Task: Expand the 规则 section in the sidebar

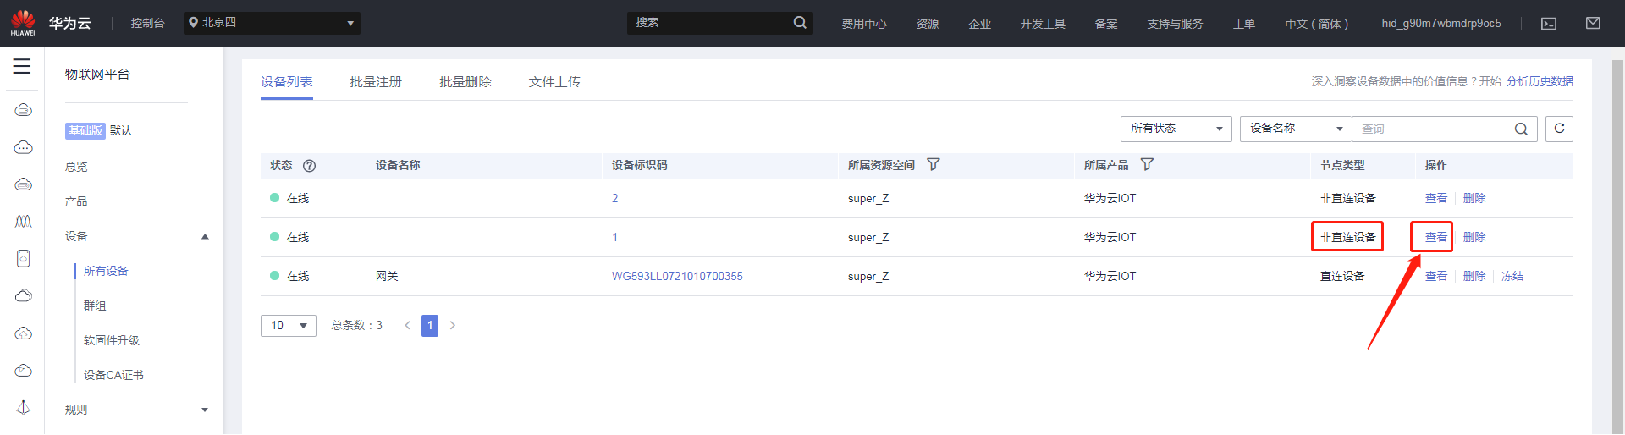Action: coord(204,410)
